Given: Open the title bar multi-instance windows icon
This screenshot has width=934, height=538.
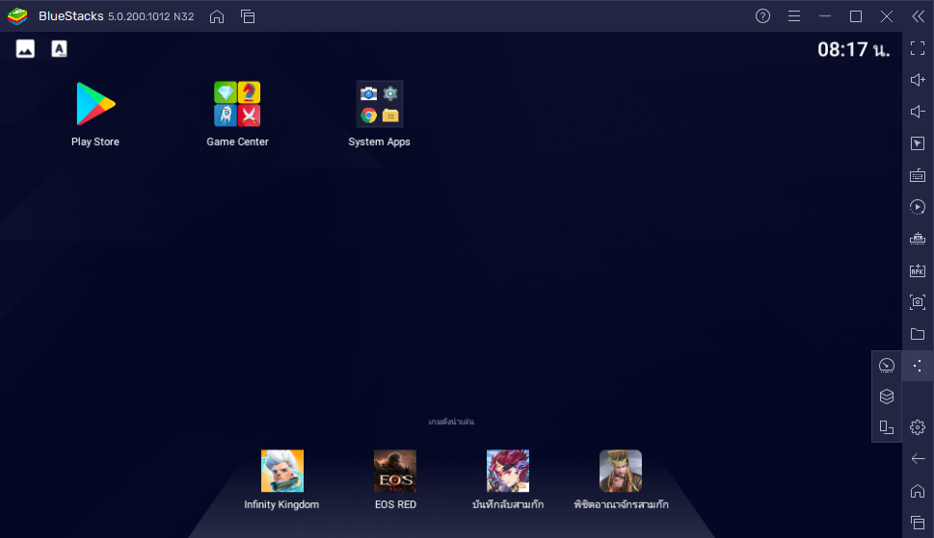Looking at the screenshot, I should [x=248, y=16].
